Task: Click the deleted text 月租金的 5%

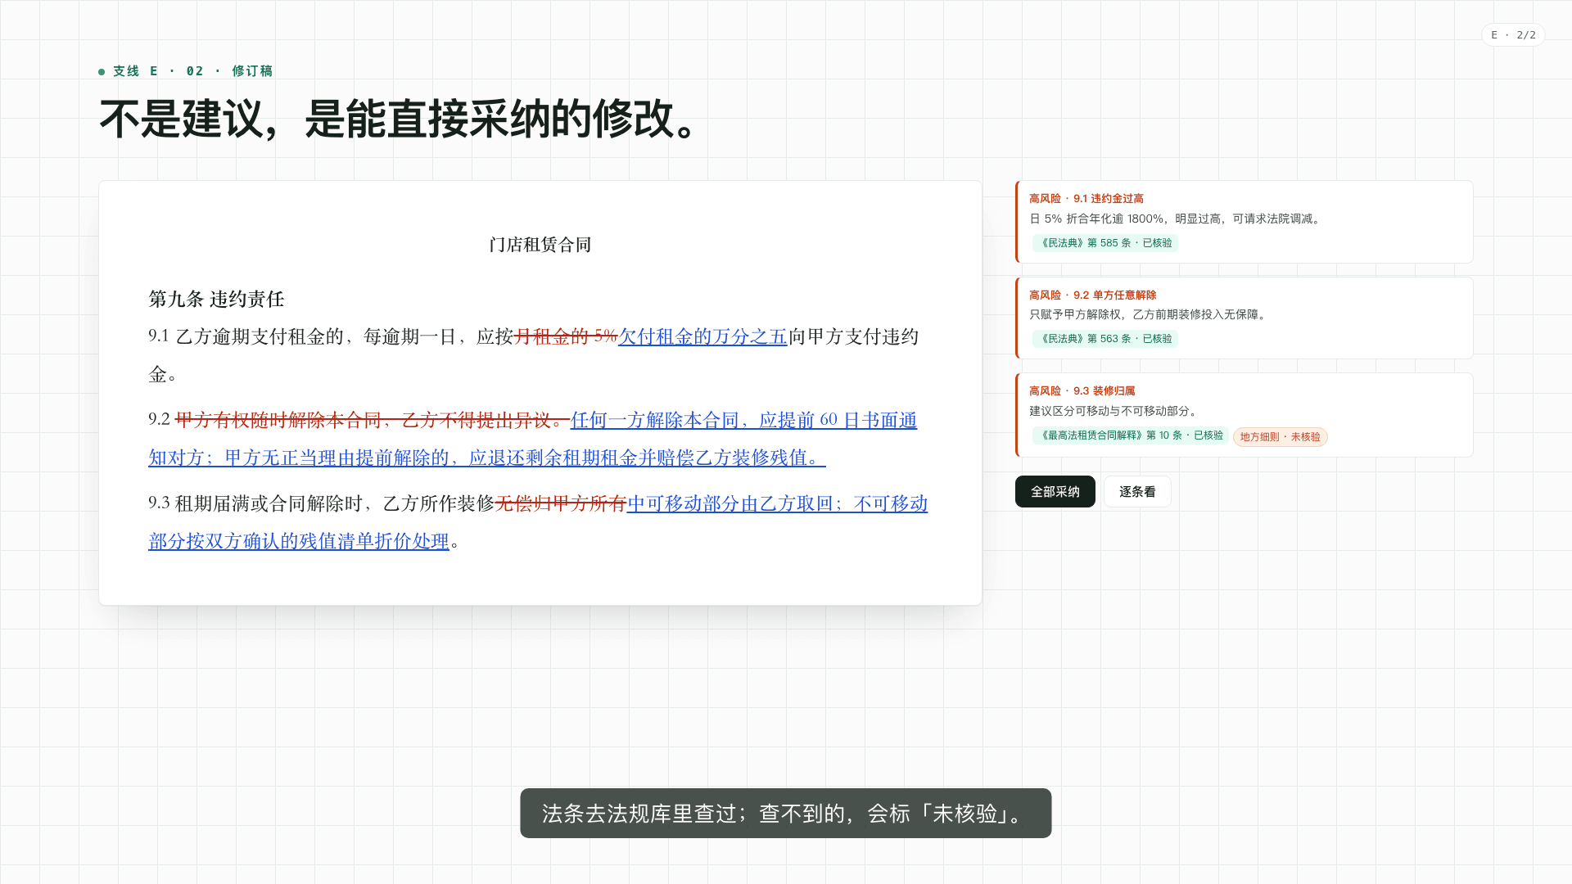Action: [x=566, y=336]
